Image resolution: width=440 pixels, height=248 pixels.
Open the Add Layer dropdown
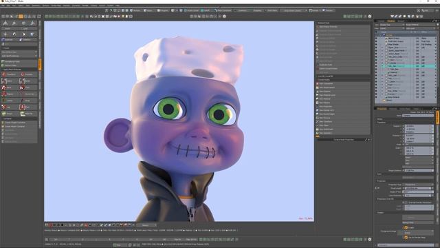421,28
